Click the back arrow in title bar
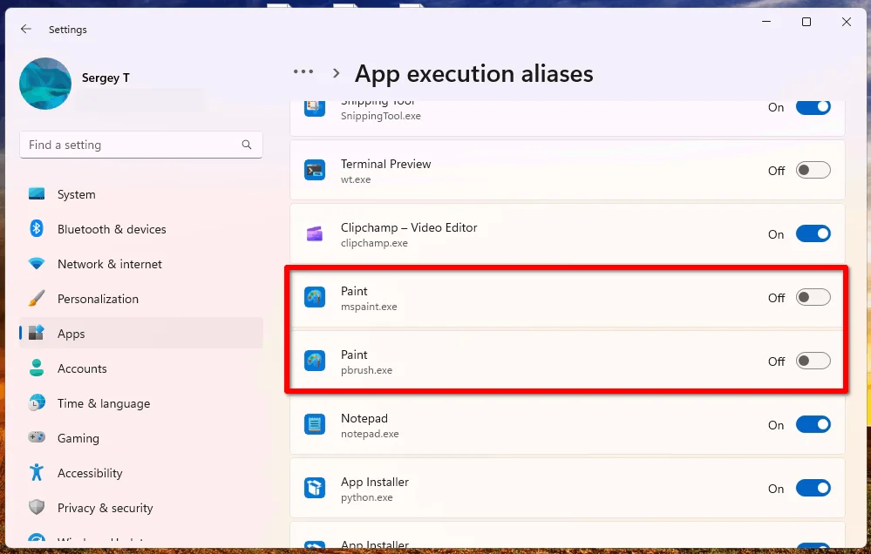Viewport: 871px width, 554px height. click(26, 29)
